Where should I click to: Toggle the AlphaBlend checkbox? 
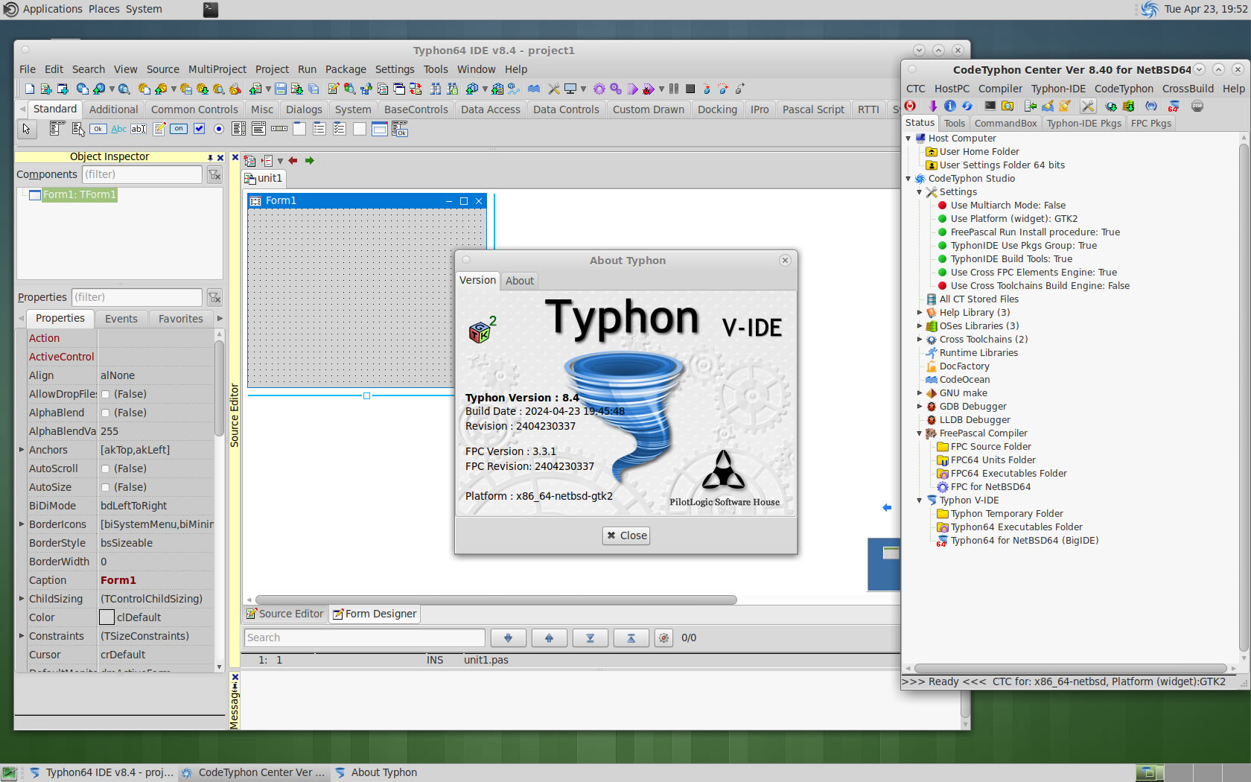coord(105,413)
